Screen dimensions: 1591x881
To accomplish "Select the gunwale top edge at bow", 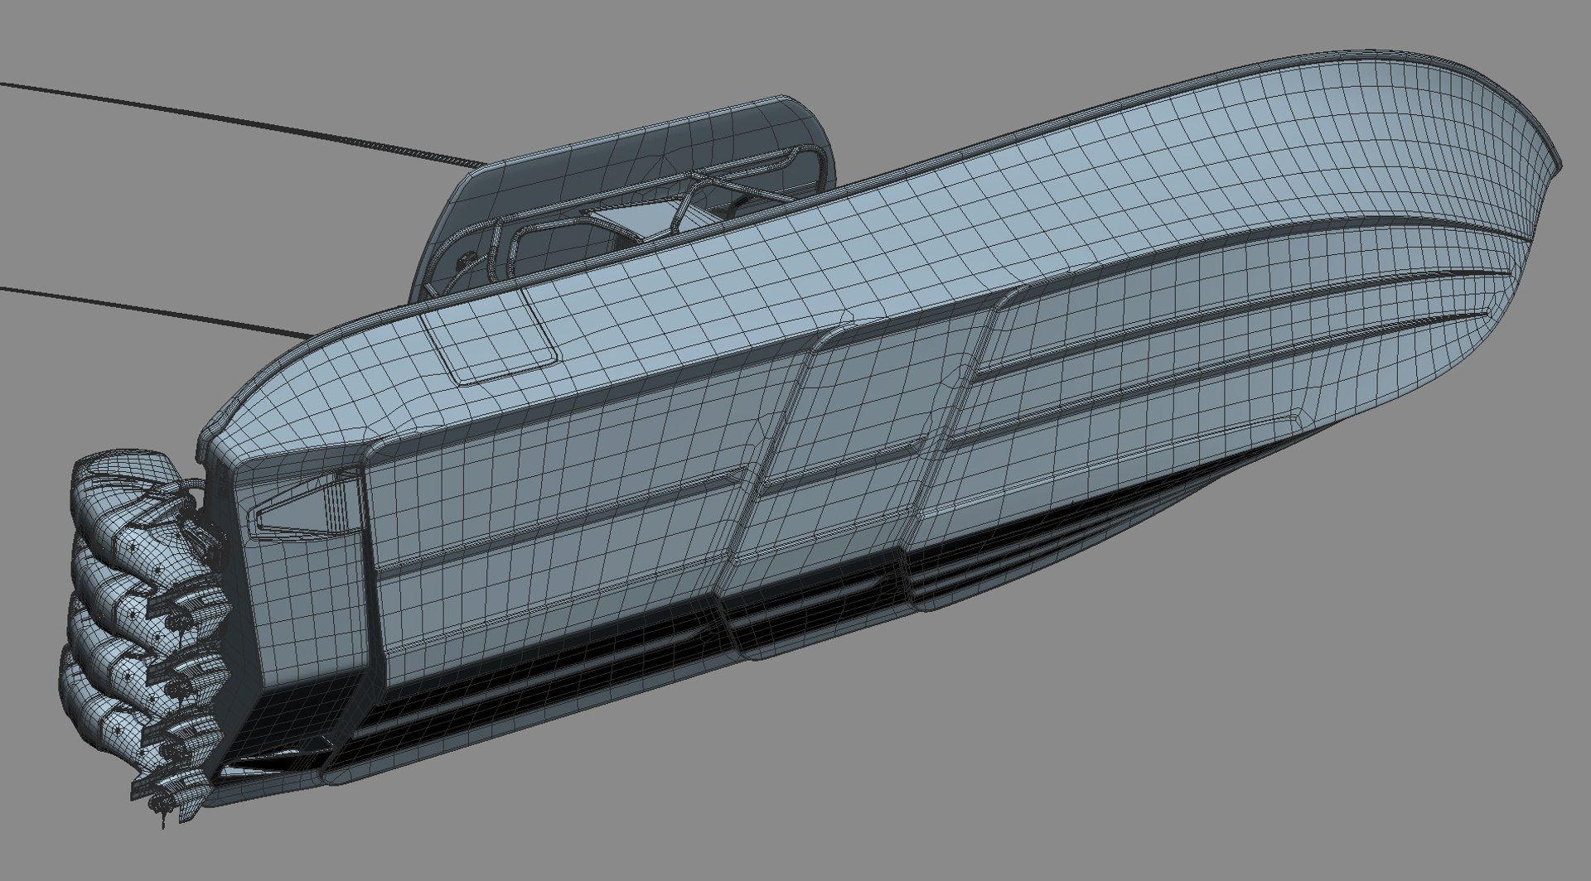I will click(1409, 68).
